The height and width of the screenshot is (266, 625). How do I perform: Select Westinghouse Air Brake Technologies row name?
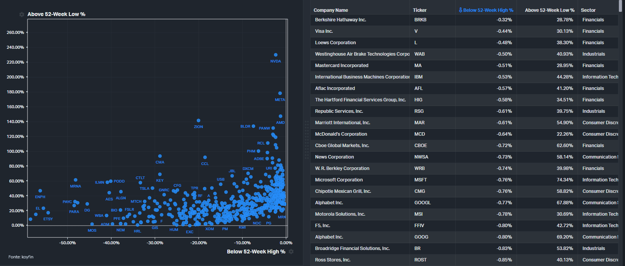[x=362, y=54]
